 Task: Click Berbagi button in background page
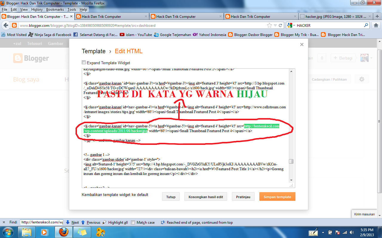click(x=343, y=58)
